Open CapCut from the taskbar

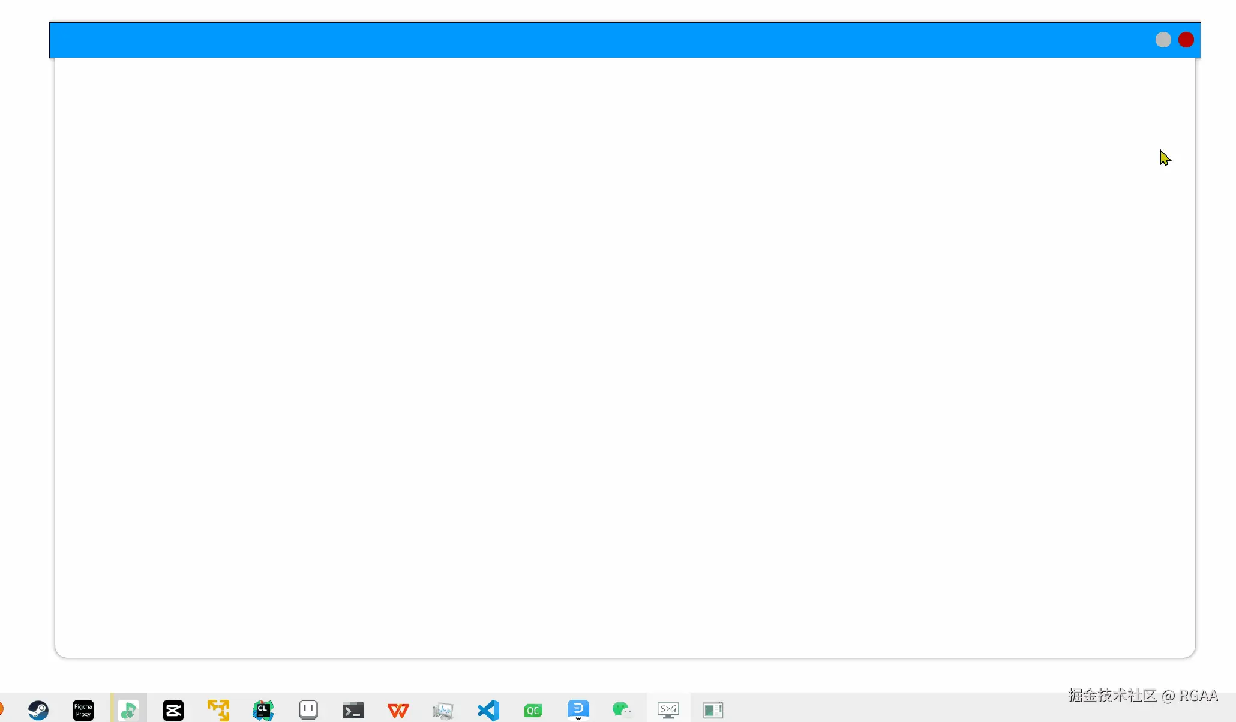[173, 711]
